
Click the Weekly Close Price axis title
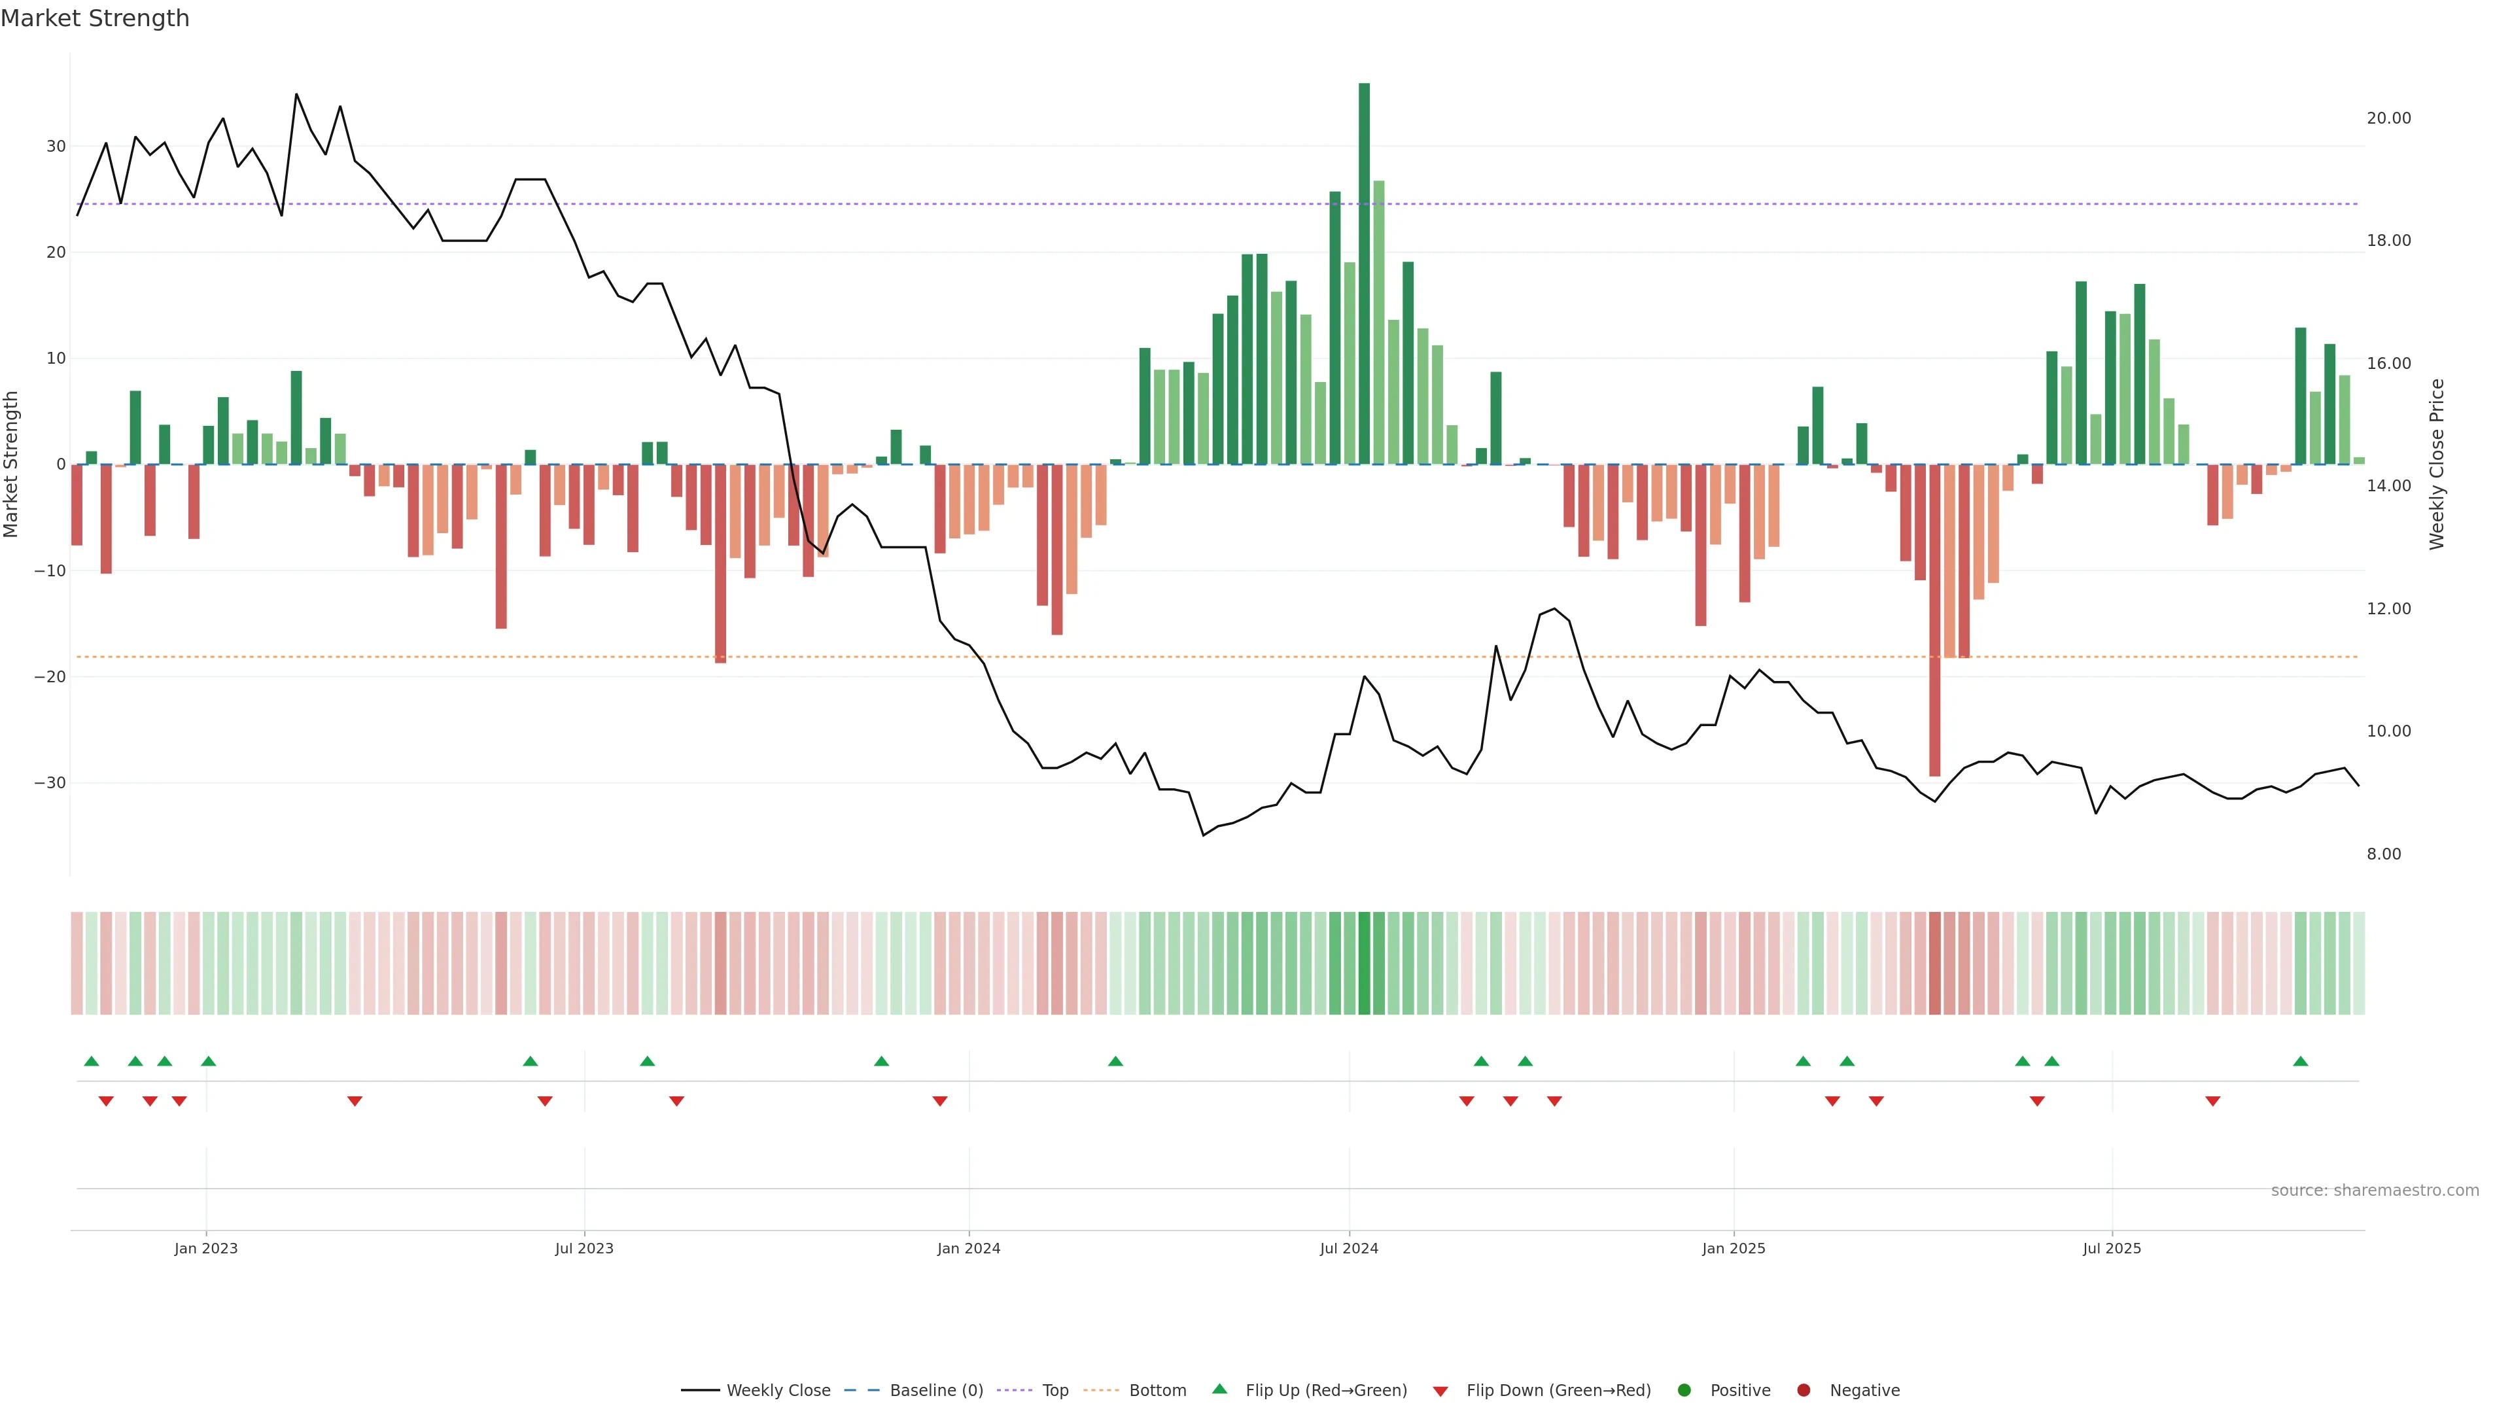[x=2437, y=464]
